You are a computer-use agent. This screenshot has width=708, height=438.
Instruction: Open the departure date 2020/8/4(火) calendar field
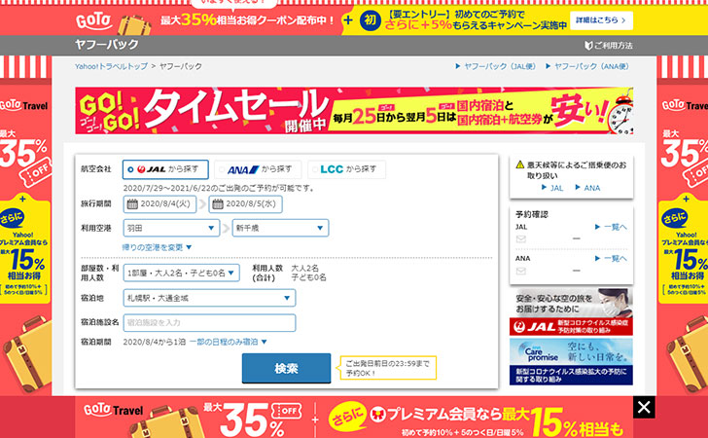pos(159,204)
